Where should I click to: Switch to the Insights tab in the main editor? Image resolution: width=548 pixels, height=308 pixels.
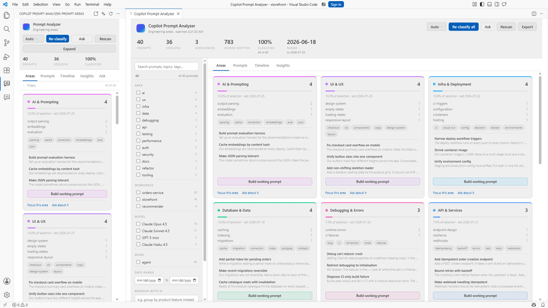tap(283, 65)
